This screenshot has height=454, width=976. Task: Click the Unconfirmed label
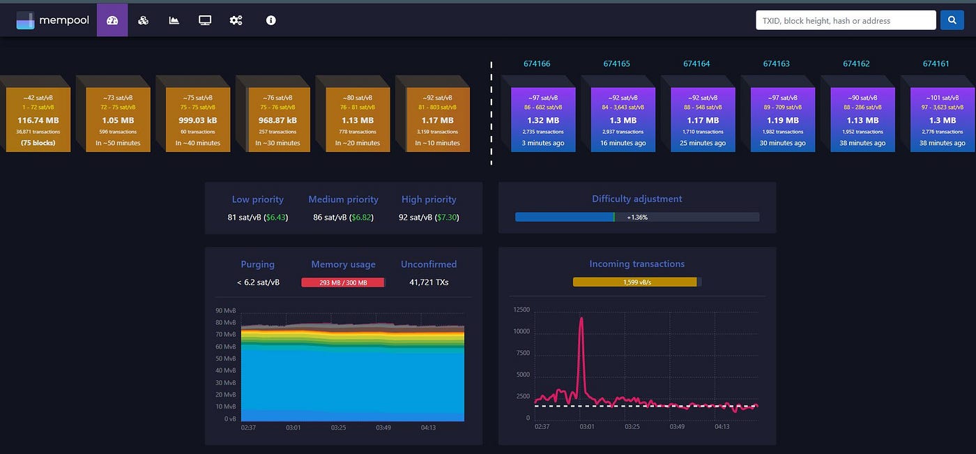pos(429,264)
